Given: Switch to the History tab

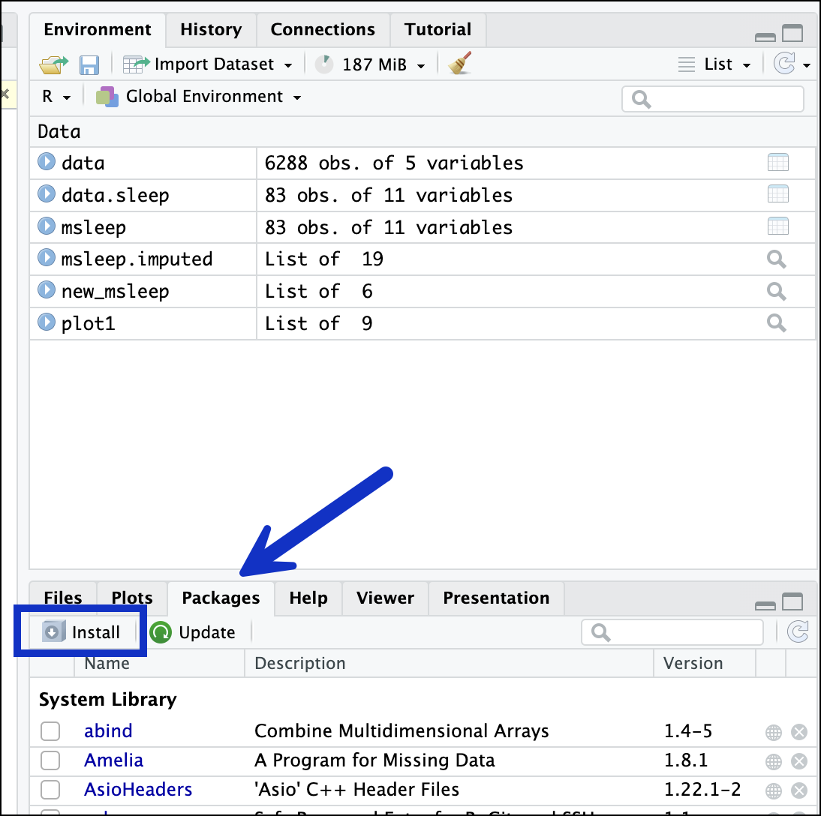Looking at the screenshot, I should 211,30.
